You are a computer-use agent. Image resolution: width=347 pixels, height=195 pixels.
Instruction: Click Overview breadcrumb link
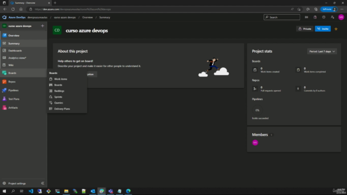87,17
